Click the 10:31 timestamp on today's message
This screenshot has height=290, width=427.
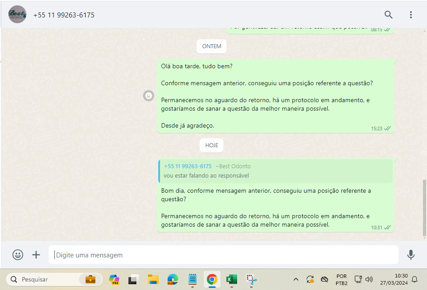(x=376, y=228)
